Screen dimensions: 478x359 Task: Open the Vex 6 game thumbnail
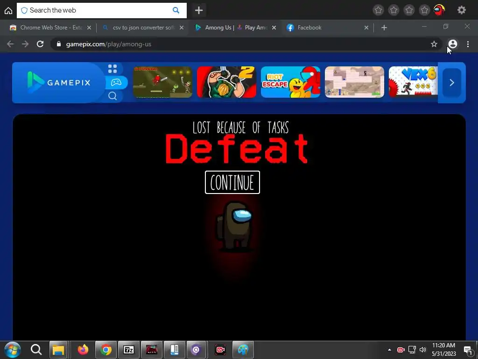414,82
